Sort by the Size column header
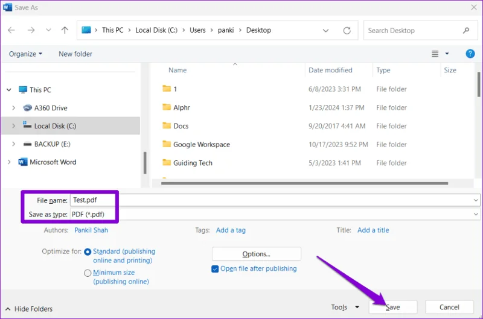This screenshot has height=319, width=483. (450, 70)
